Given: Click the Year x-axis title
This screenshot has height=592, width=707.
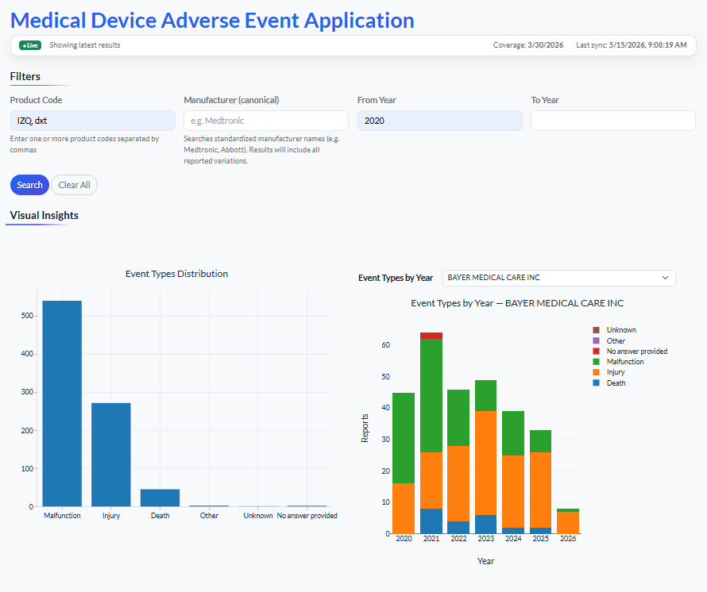Looking at the screenshot, I should pyautogui.click(x=485, y=561).
